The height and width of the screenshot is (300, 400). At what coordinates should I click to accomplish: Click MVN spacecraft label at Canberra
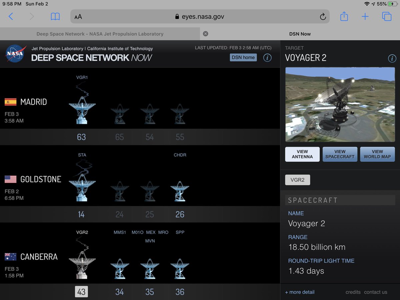(150, 241)
